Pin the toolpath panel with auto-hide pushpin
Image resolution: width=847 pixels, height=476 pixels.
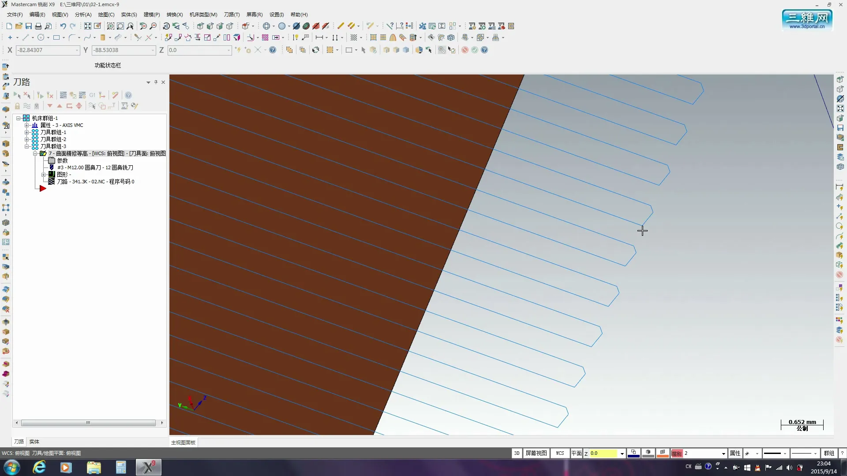coord(156,82)
